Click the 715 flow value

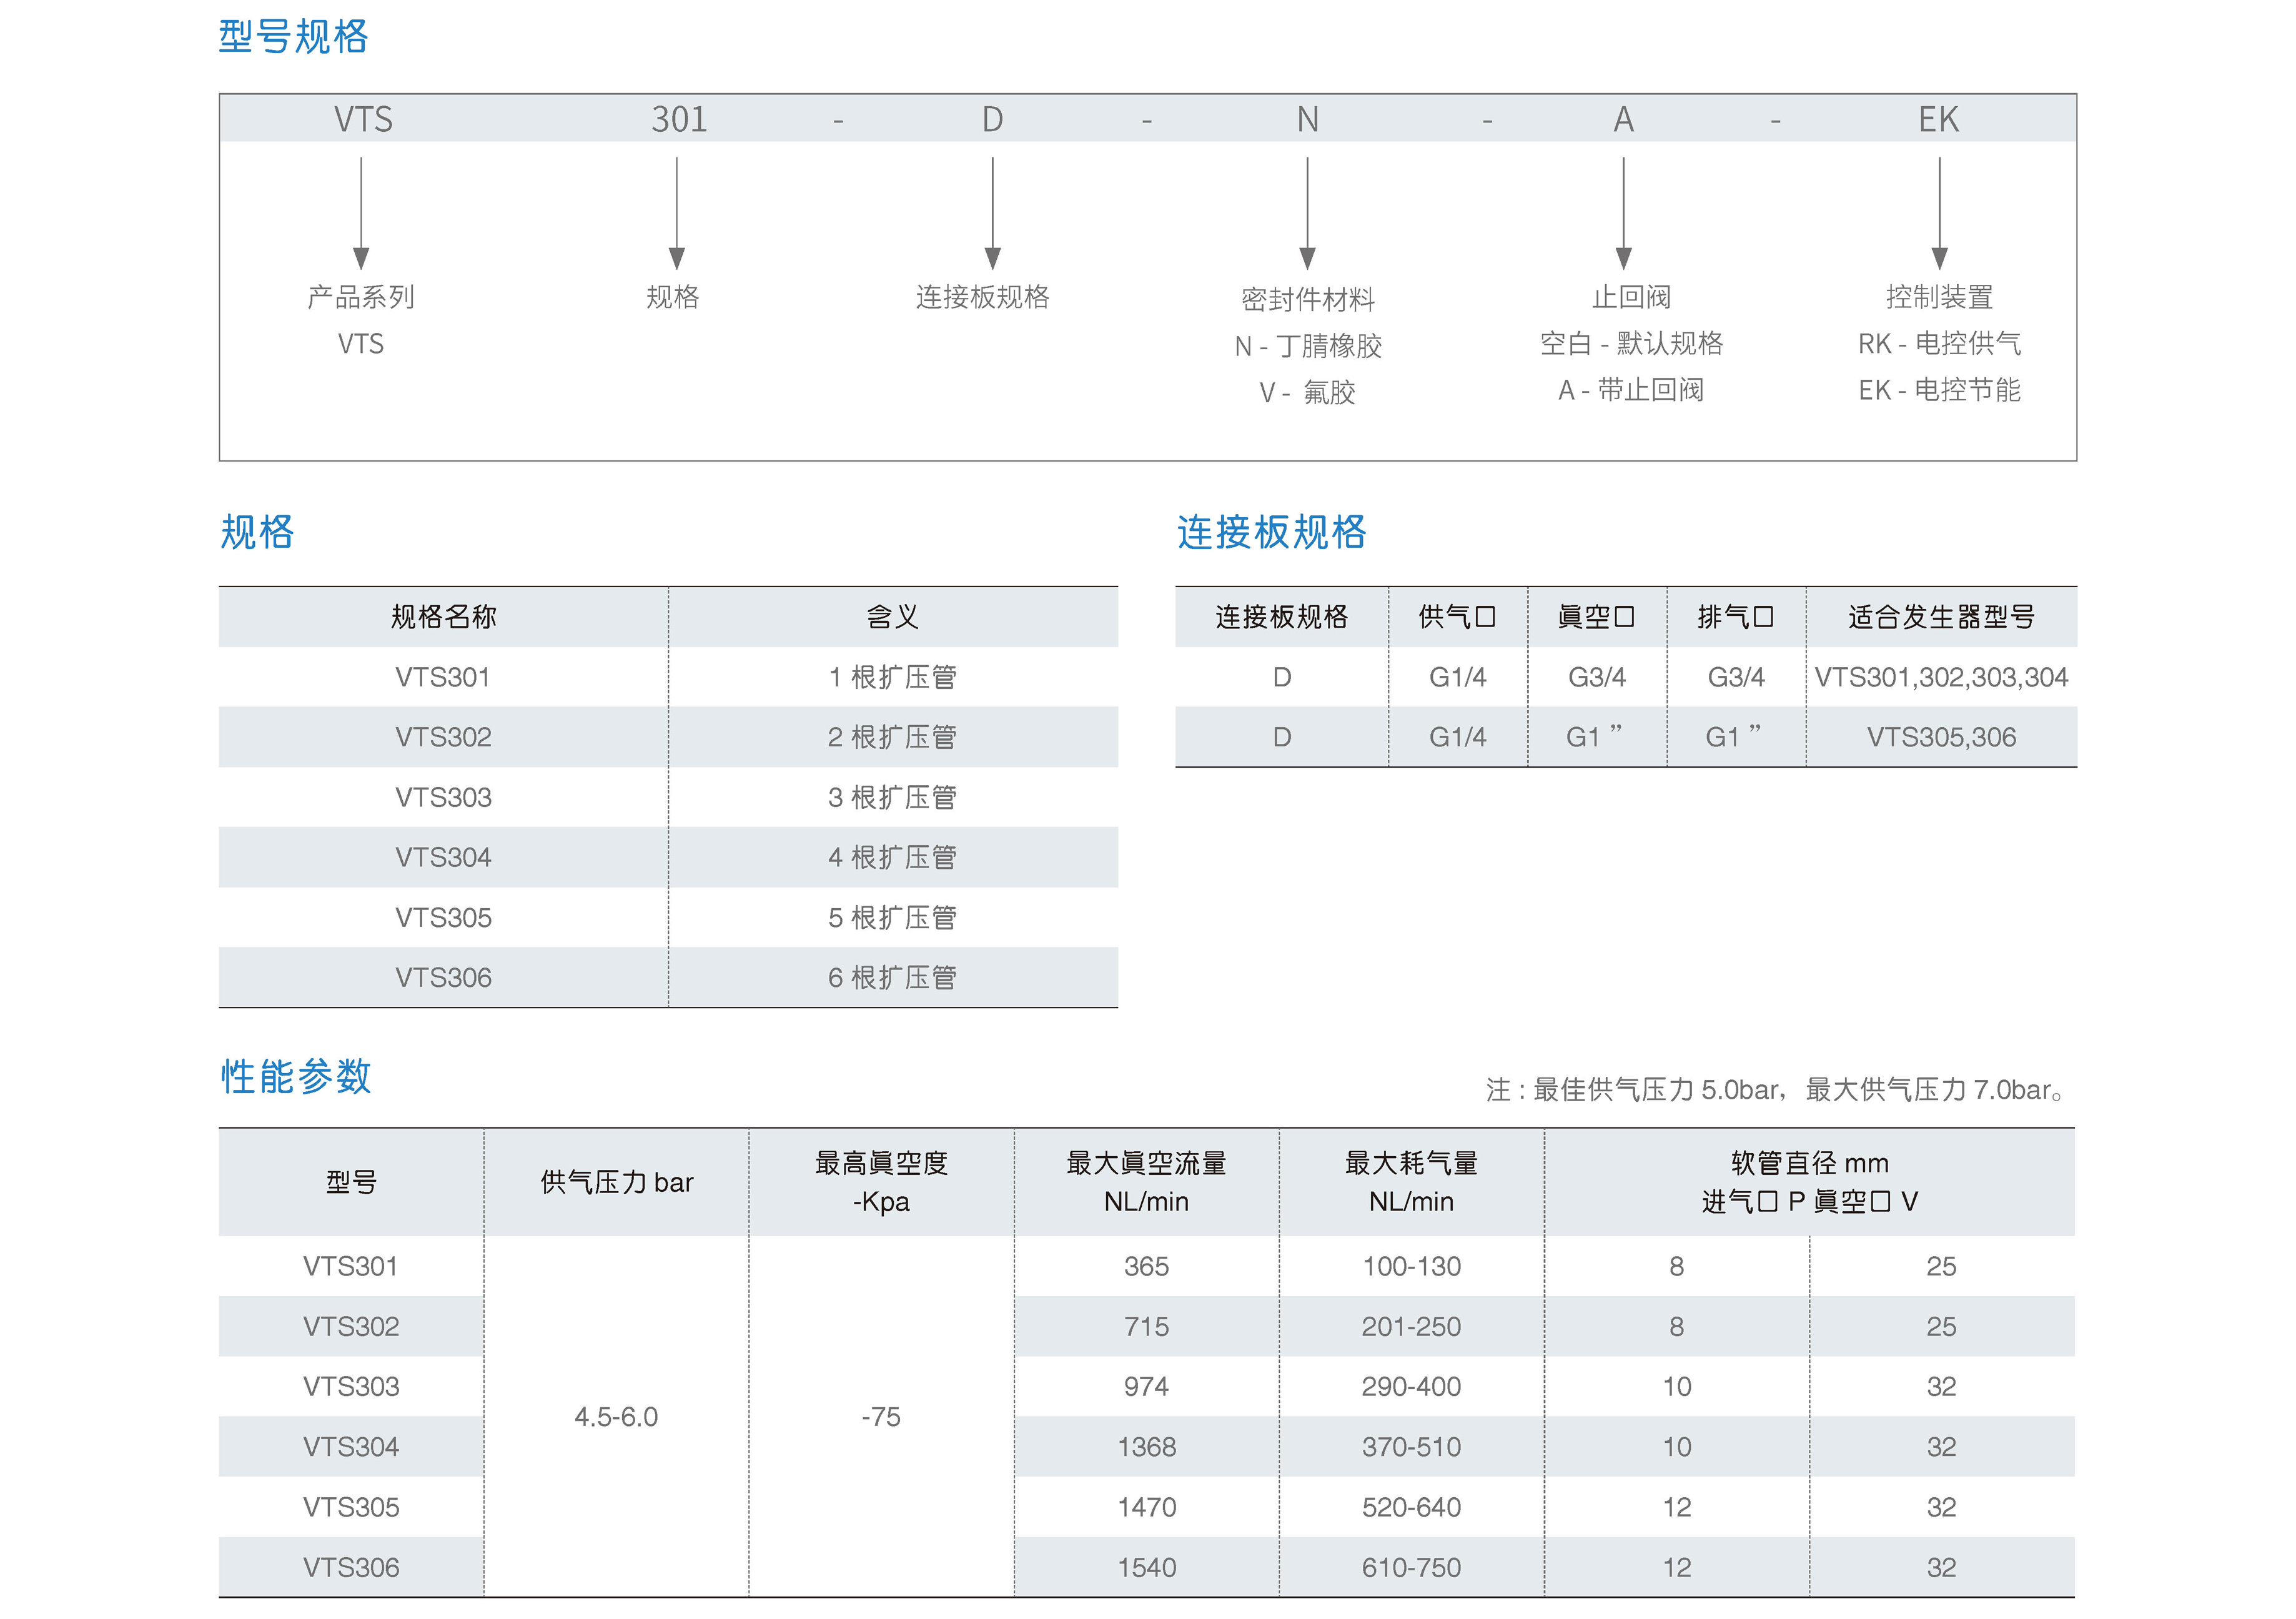click(x=1146, y=1326)
